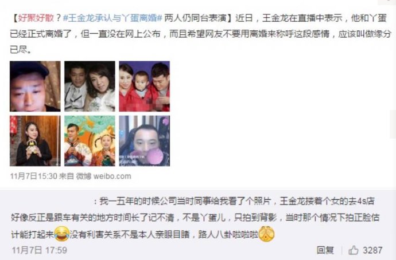
Task: Open the family with baby photo thumbnail
Action: click(x=145, y=86)
